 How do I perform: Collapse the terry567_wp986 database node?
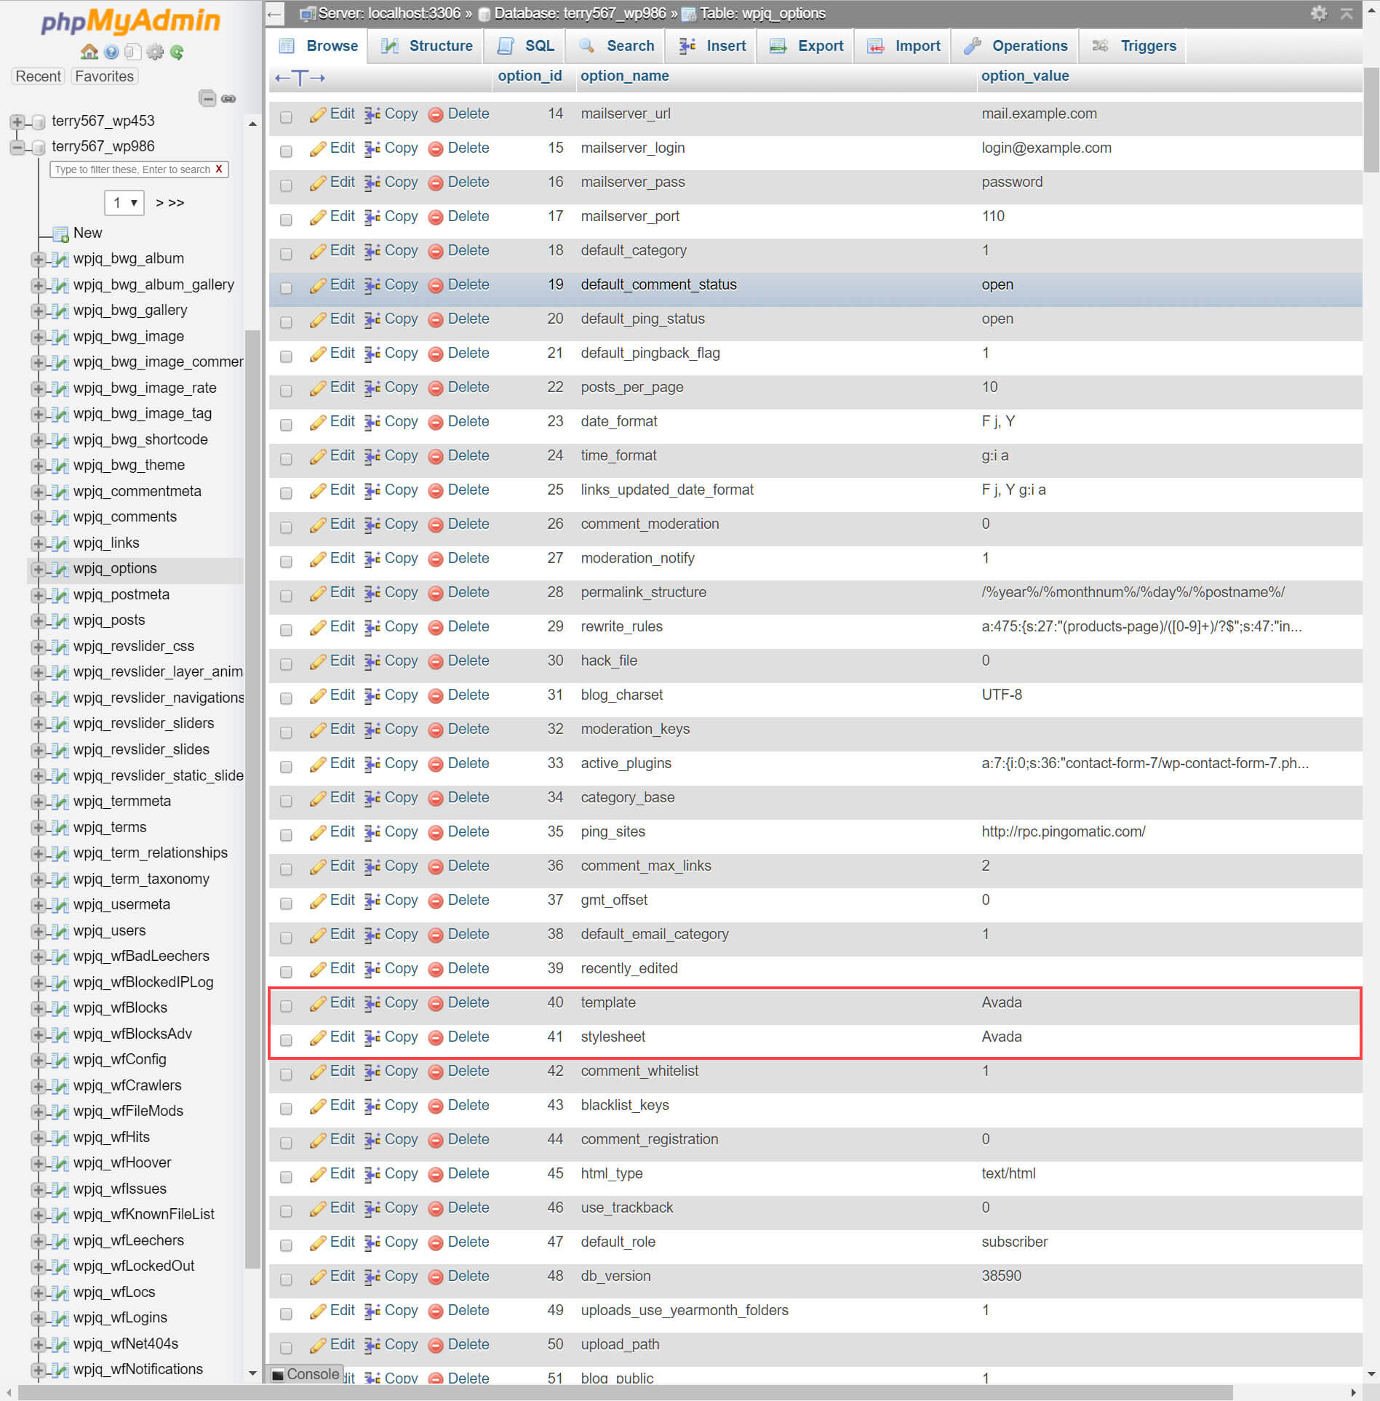(17, 147)
